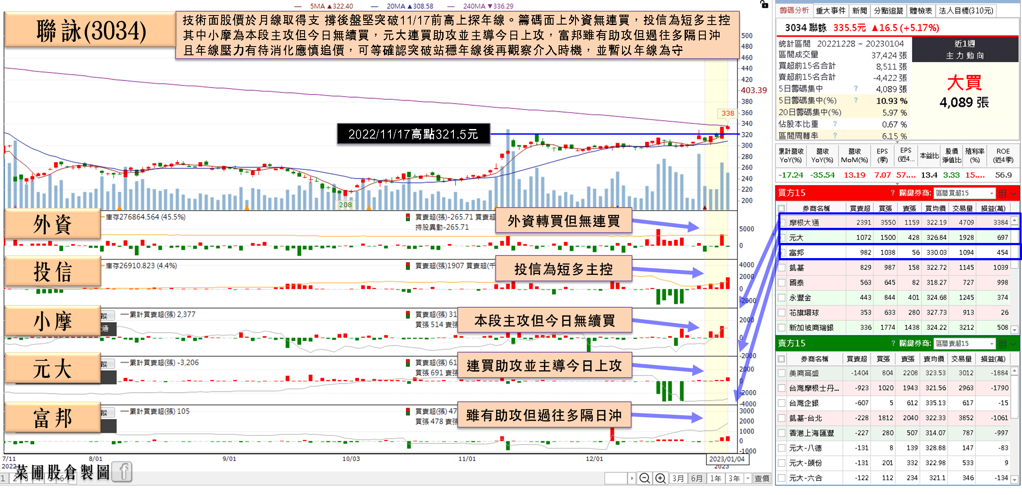
Task: Click the small play arrow beside the date input
Action: (x=632, y=478)
